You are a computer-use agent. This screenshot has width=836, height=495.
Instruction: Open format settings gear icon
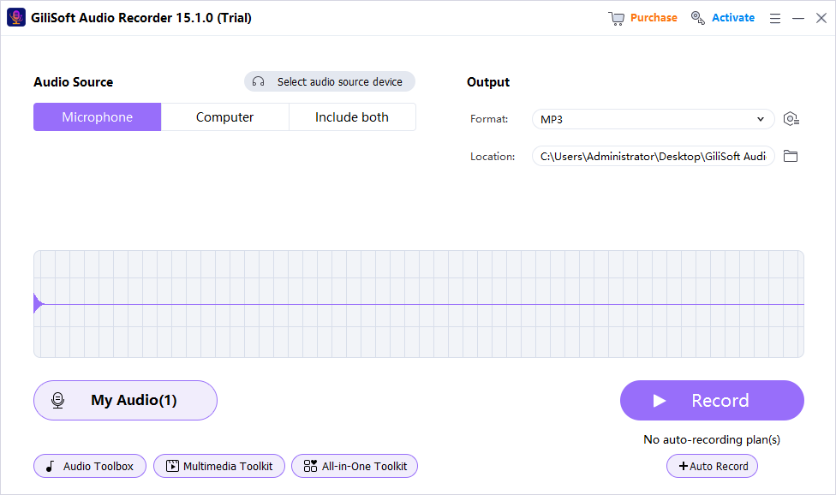pos(791,119)
